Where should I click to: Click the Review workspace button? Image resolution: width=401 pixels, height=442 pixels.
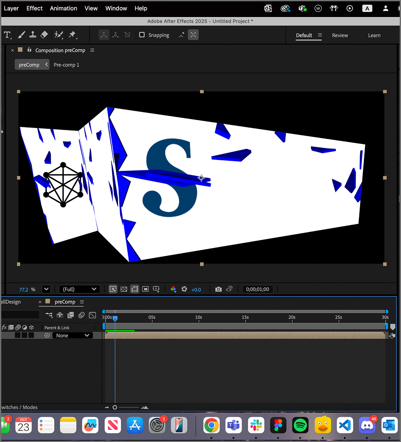(340, 35)
